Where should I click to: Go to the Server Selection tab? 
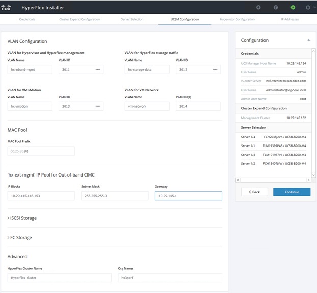click(x=132, y=19)
